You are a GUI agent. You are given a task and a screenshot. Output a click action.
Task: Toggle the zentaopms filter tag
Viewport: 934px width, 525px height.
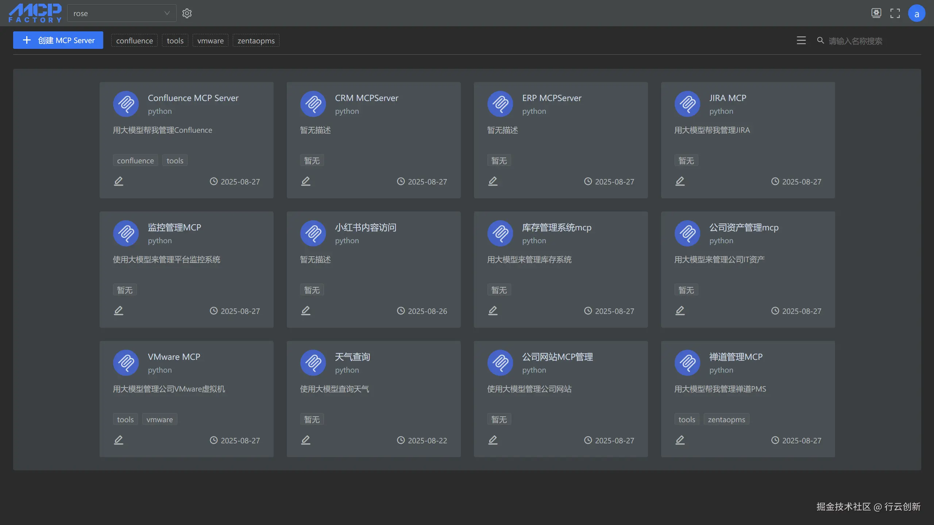click(256, 41)
